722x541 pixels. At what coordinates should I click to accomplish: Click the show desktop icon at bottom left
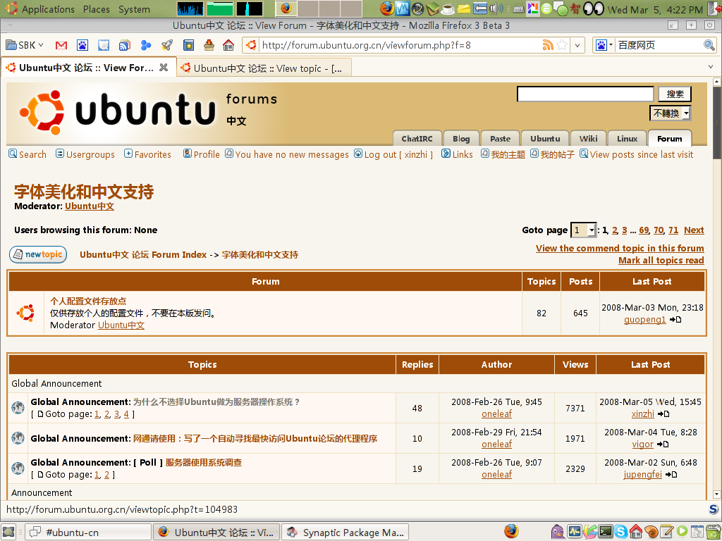pyautogui.click(x=8, y=532)
